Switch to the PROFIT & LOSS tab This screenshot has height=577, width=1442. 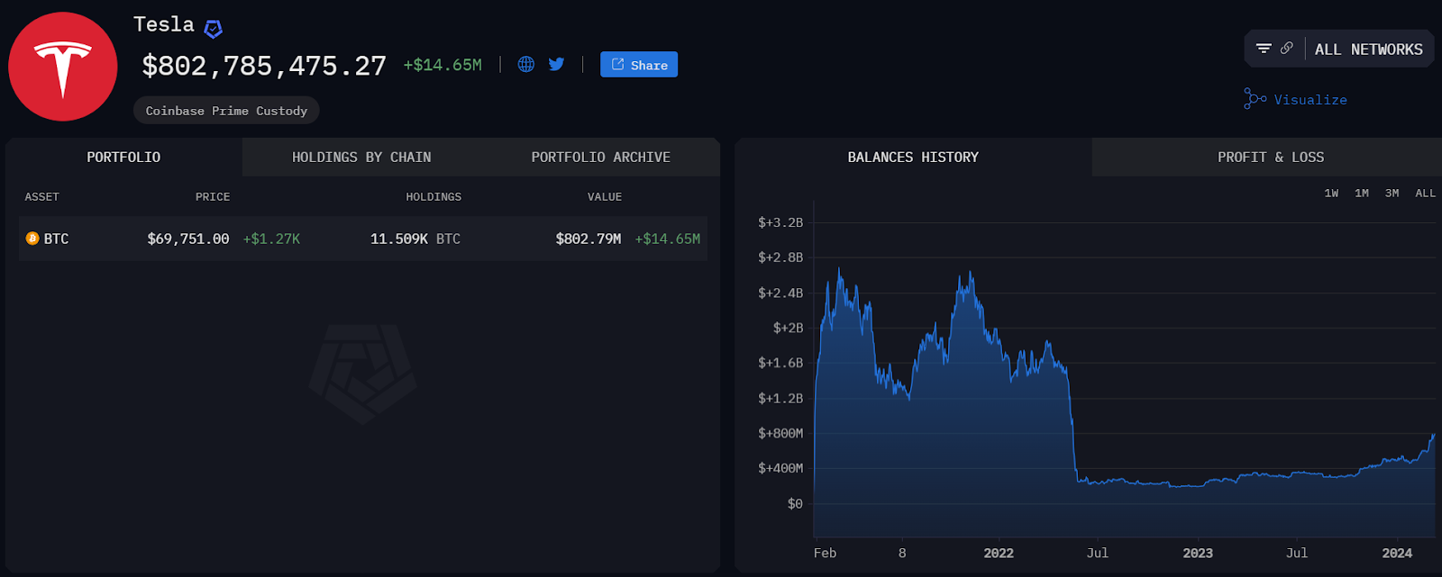click(1271, 157)
